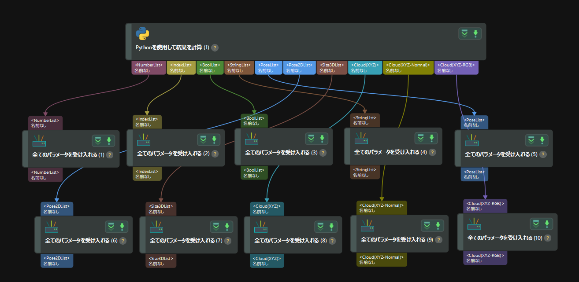Open help icon for 全てのパラメータを受け入れる (10)

pos(548,238)
